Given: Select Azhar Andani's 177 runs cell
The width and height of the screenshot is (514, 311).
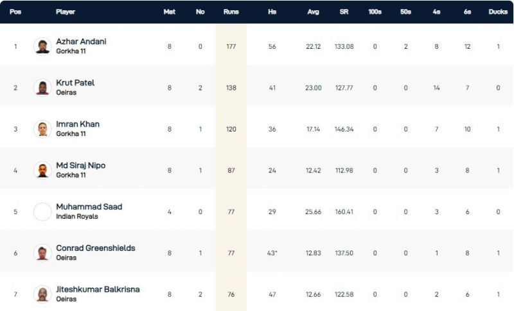Looking at the screenshot, I should click(x=231, y=46).
